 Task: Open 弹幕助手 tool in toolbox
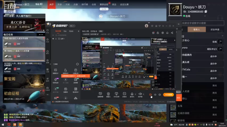(55, 71)
